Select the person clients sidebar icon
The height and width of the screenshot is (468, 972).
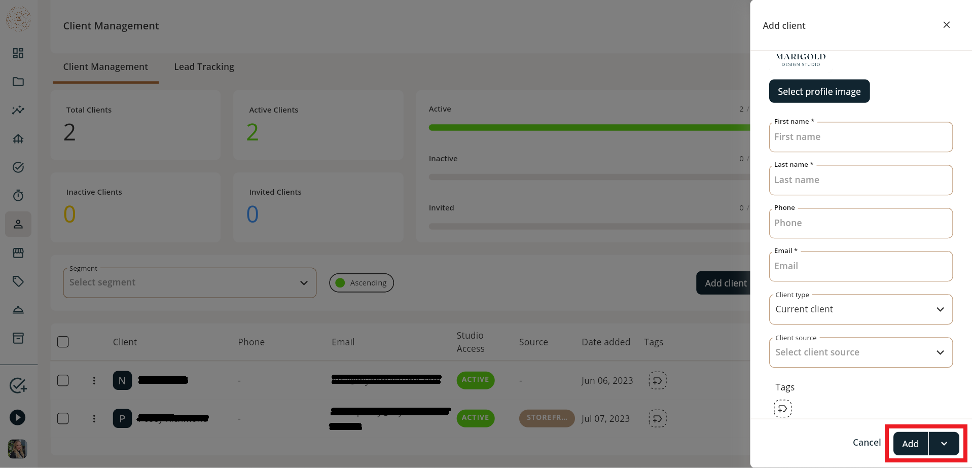[18, 224]
